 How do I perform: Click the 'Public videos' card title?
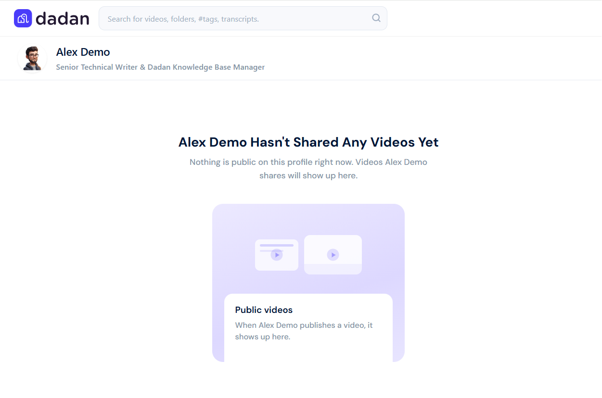click(x=264, y=310)
